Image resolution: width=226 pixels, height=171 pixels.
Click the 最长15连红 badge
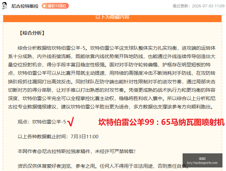click(55, 6)
